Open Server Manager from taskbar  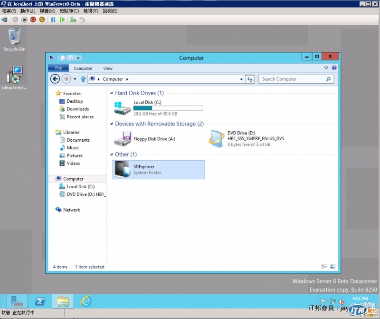[x=17, y=301]
